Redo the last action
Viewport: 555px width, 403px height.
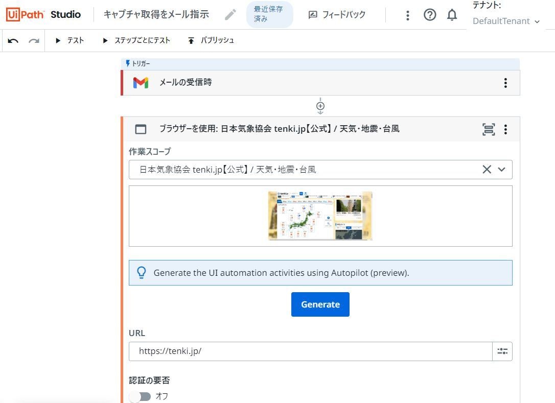tap(34, 41)
